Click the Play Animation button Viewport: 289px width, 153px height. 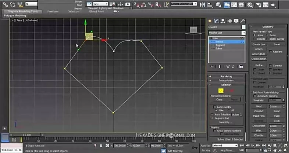[x=253, y=145]
